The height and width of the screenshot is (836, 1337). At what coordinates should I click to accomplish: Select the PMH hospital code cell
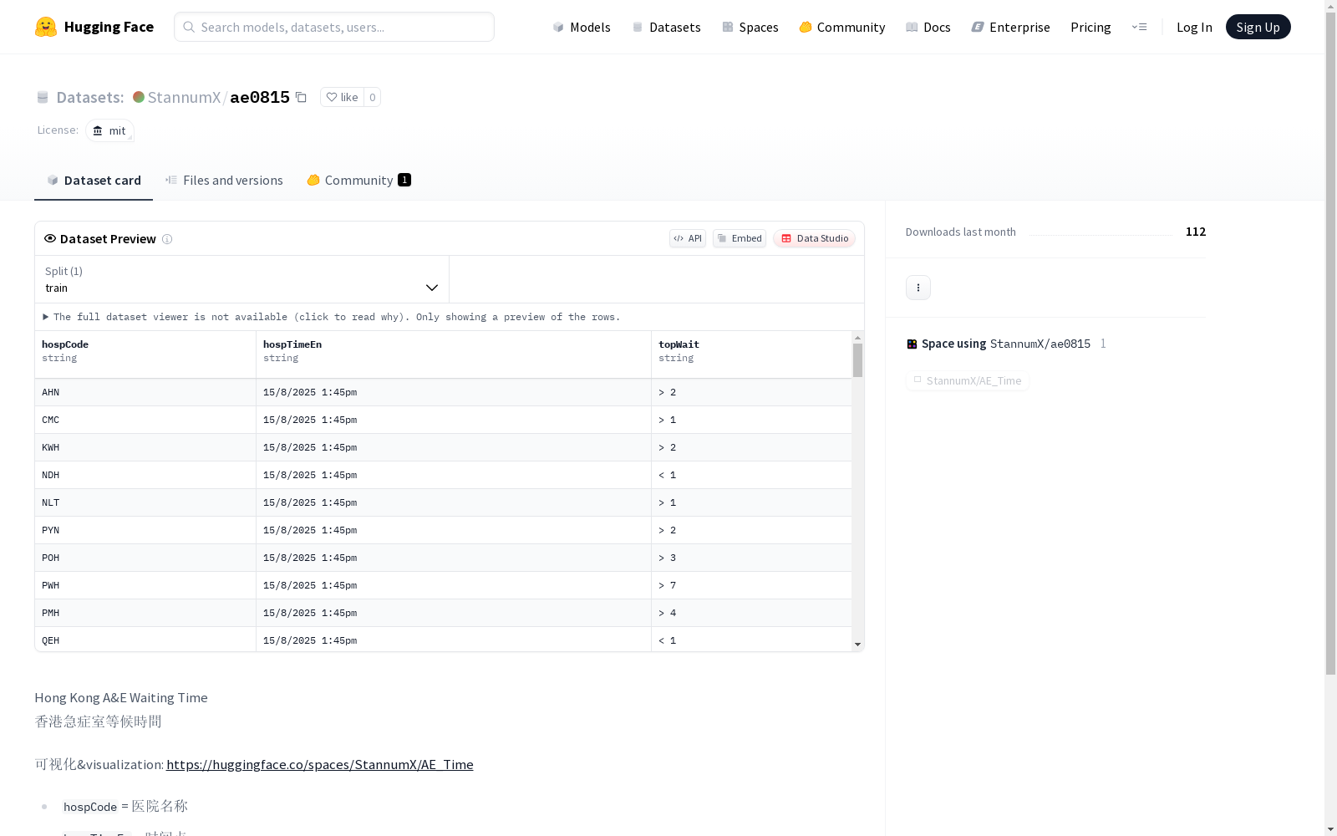tap(145, 613)
